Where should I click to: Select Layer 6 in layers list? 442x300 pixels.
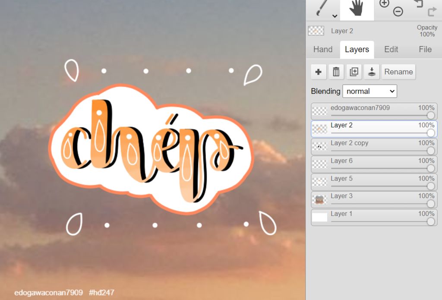pos(374,164)
